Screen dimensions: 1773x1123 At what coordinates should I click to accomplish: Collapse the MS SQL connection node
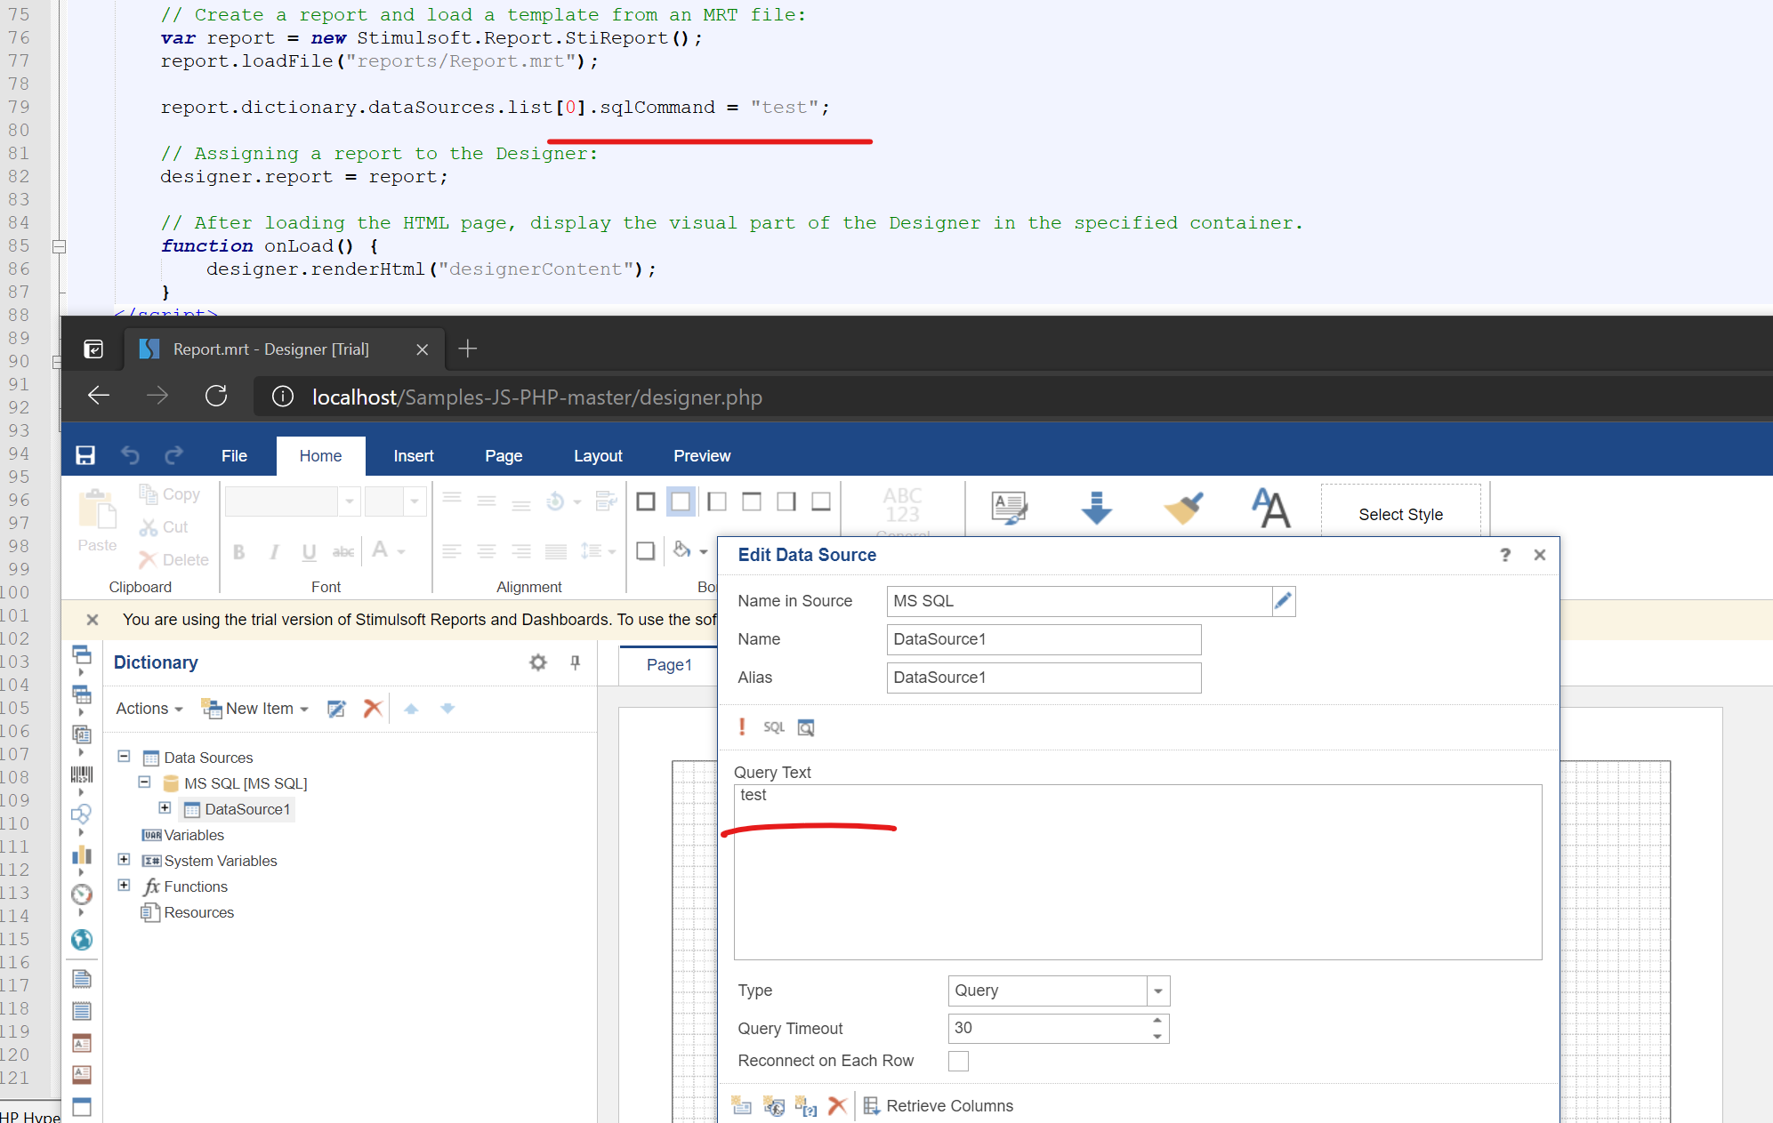[x=144, y=782]
